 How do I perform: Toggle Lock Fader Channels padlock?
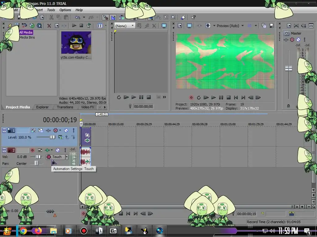tap(289, 106)
